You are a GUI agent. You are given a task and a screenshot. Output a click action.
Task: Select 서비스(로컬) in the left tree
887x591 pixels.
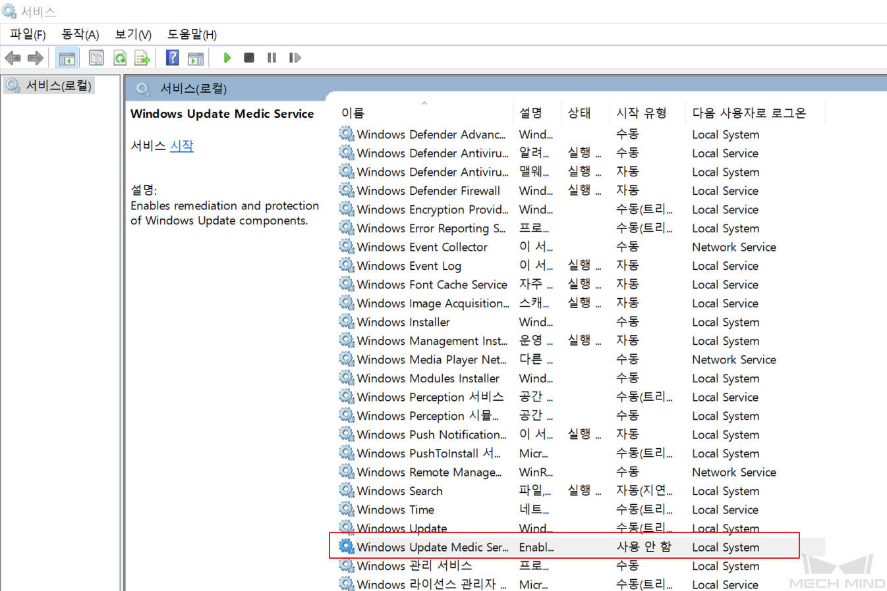pos(59,86)
